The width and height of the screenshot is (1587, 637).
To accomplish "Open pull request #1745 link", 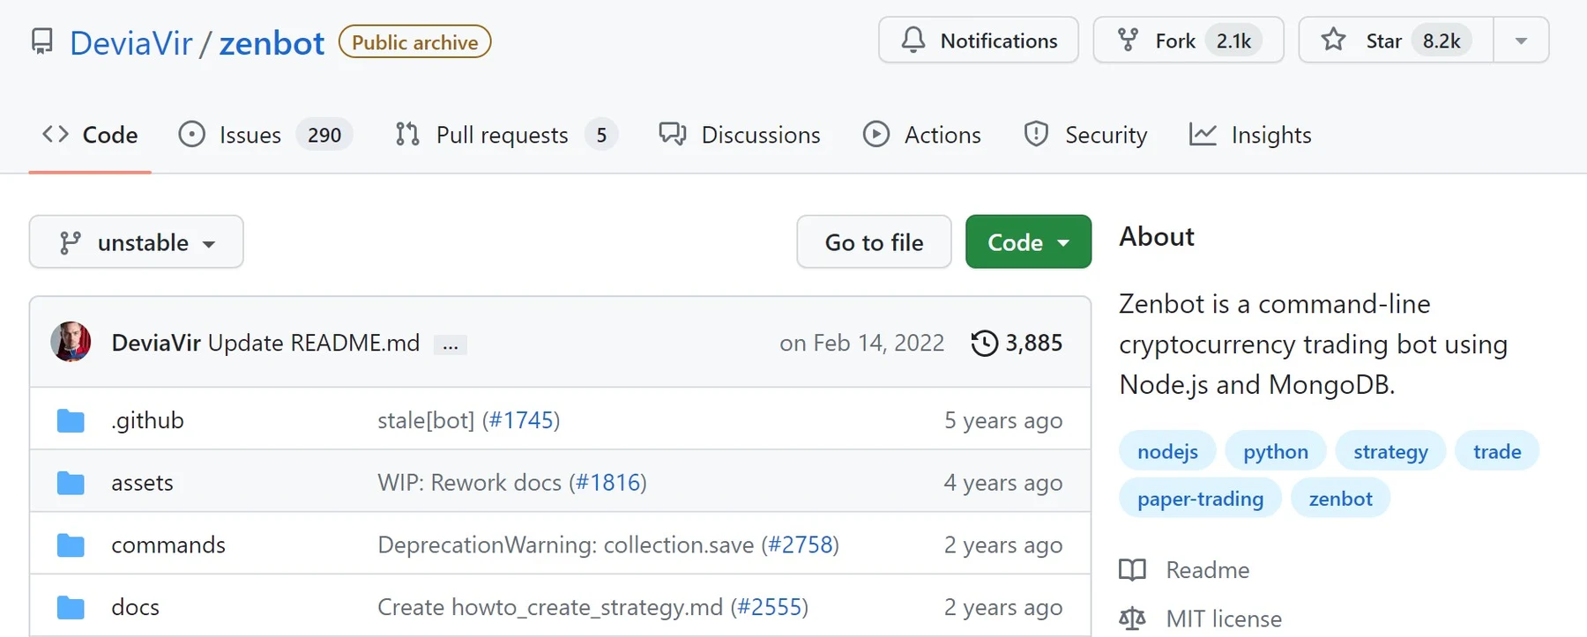I will 521,420.
